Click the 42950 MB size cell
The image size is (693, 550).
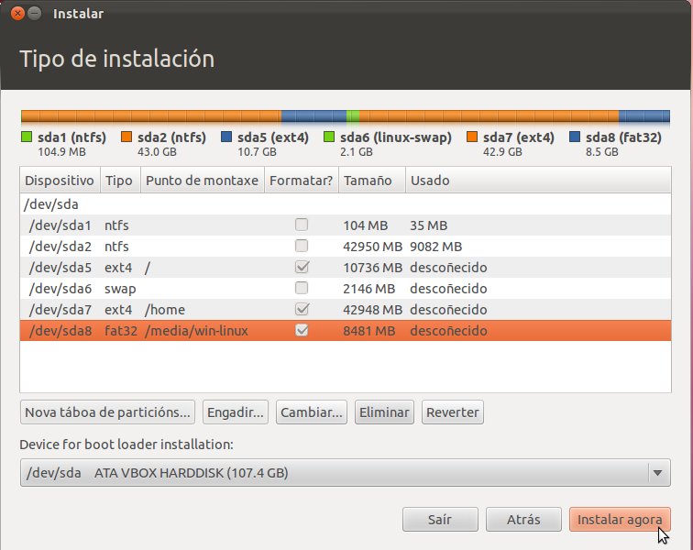coord(372,247)
